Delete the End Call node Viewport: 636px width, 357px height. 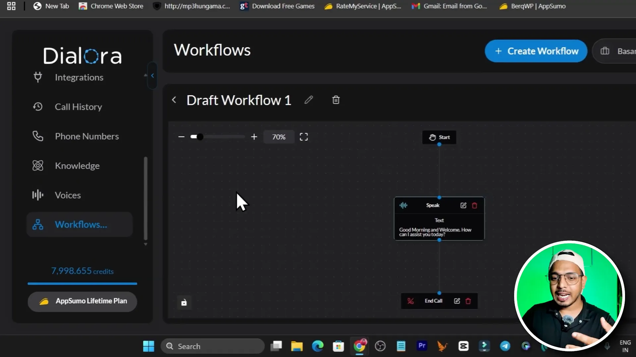468,301
